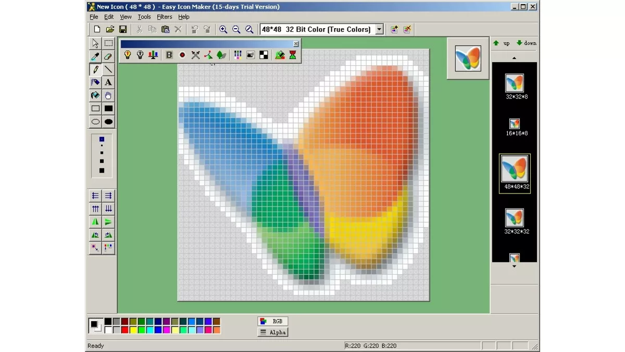
Task: Select the Text tool
Action: 108,82
